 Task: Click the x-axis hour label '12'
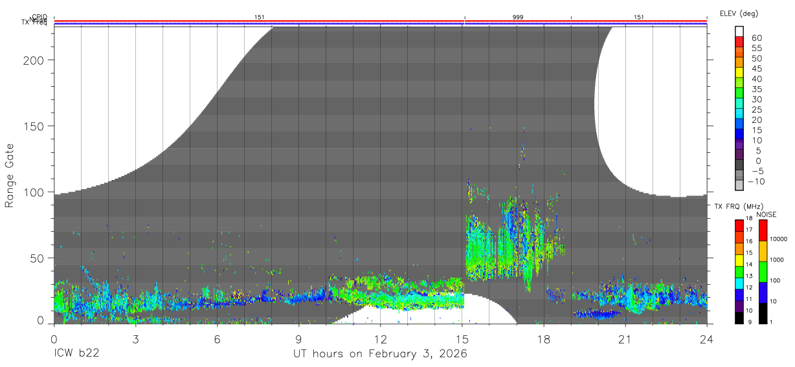[x=381, y=339]
